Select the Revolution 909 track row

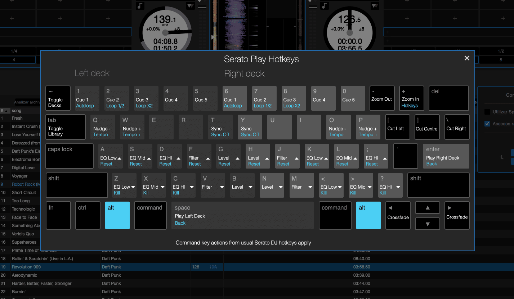pos(257,267)
